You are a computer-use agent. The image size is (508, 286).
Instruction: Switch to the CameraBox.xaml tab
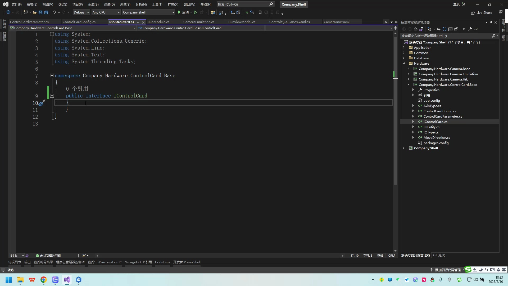pos(336,22)
